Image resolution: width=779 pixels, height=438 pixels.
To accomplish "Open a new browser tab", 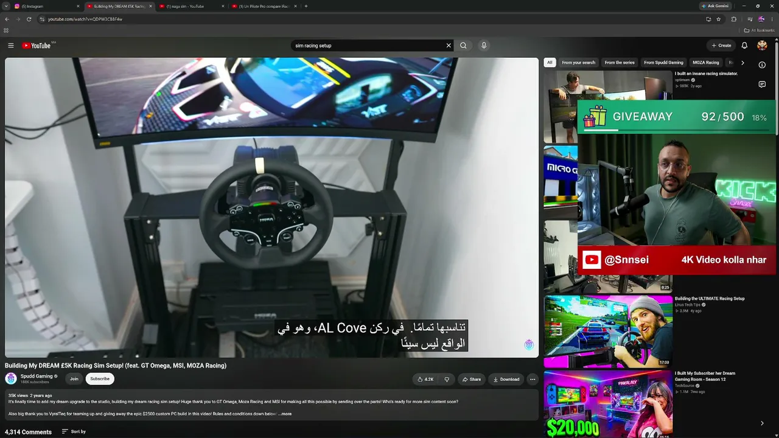I will pos(306,6).
